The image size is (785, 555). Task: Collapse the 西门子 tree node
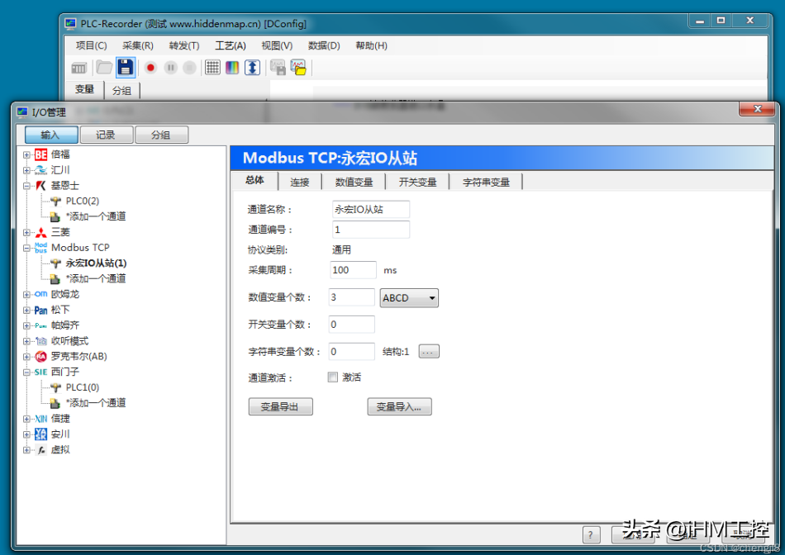point(26,372)
